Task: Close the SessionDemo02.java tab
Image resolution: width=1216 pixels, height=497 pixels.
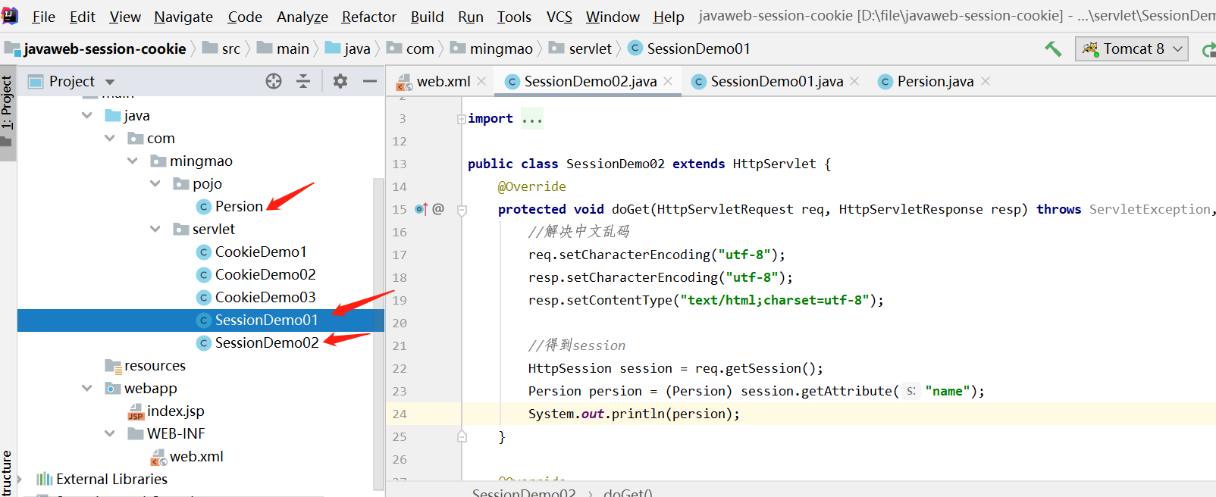Action: coord(668,81)
